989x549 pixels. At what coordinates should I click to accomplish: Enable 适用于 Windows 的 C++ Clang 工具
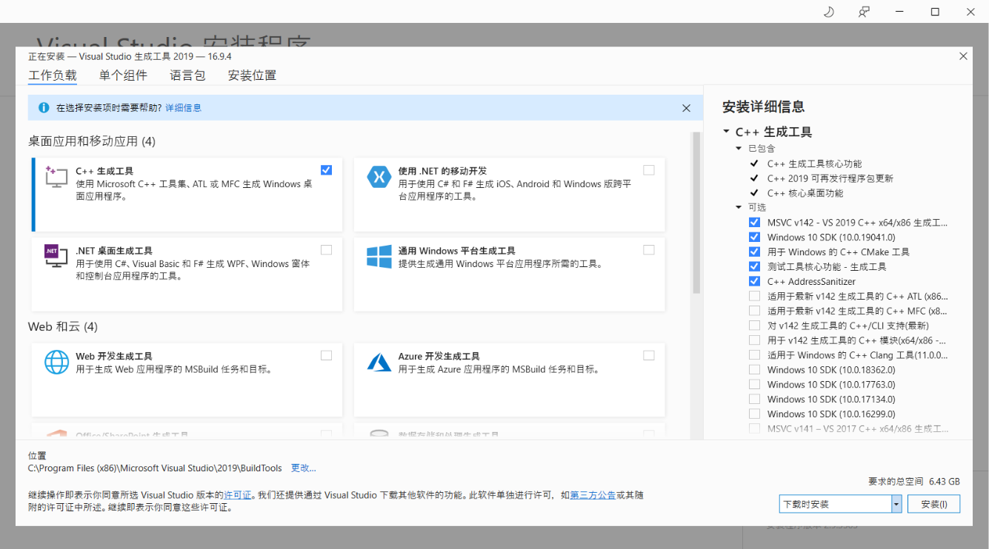(x=754, y=355)
